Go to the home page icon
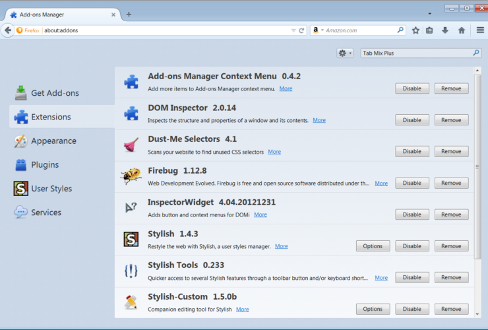Image resolution: width=488 pixels, height=330 pixels. pos(462,30)
